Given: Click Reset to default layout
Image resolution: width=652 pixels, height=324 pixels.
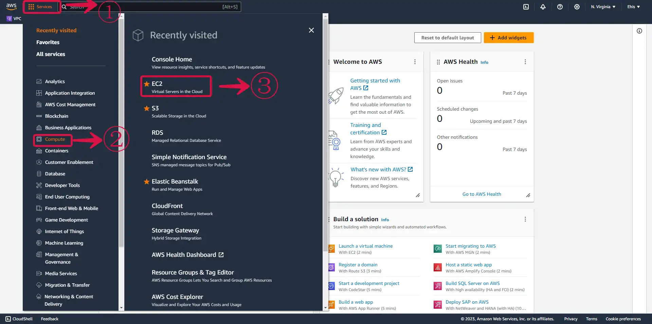Looking at the screenshot, I should [448, 38].
